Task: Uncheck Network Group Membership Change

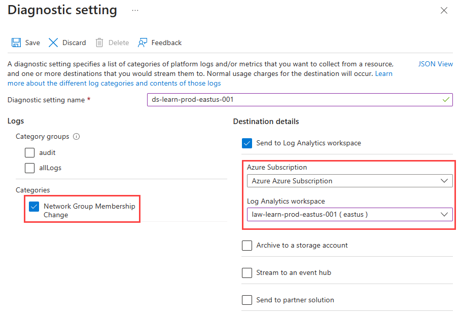Action: click(x=33, y=207)
